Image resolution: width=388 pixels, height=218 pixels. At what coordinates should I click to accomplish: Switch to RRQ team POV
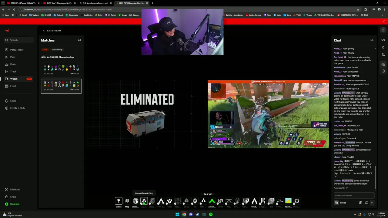click(220, 201)
